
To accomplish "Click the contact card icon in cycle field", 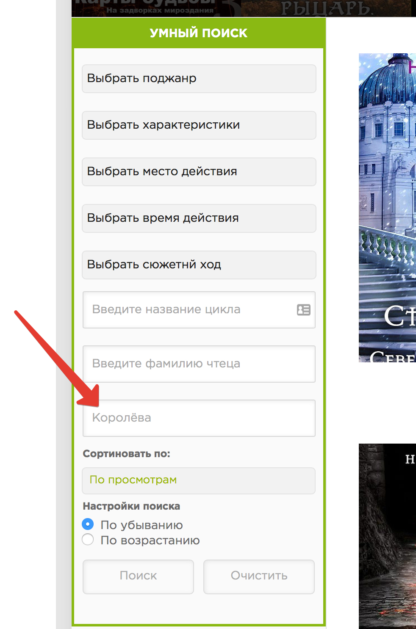I will point(303,310).
